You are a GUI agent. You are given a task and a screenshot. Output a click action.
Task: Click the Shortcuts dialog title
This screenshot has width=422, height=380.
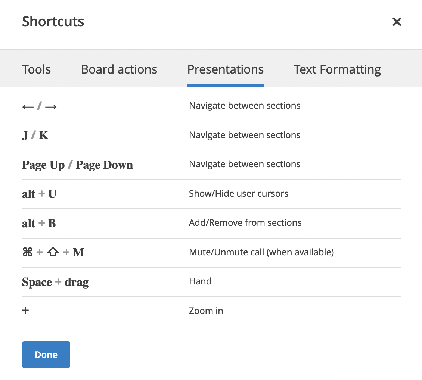point(53,21)
